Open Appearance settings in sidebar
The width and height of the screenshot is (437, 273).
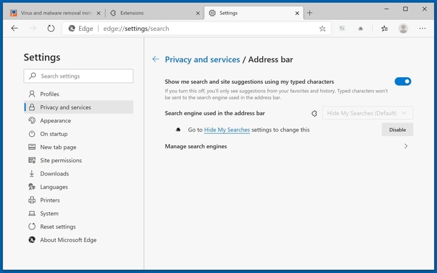coord(55,121)
